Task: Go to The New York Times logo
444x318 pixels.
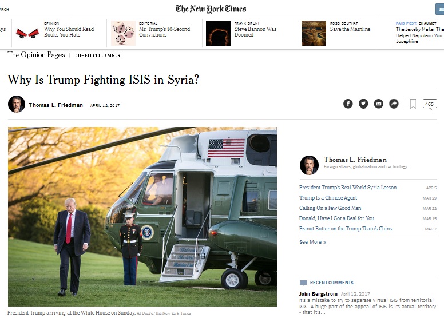Action: 211,9
